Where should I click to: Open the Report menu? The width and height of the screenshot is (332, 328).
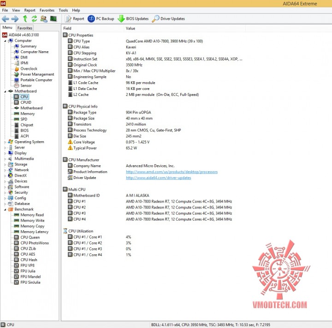[x=30, y=10]
